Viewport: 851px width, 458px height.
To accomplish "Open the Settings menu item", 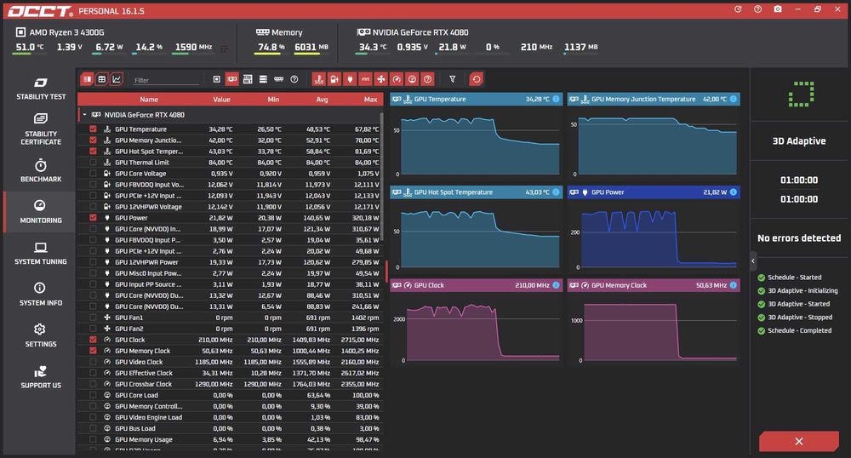I will 41,336.
